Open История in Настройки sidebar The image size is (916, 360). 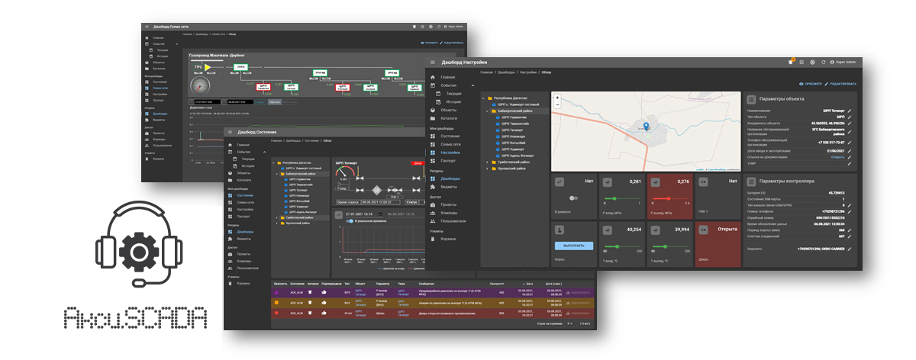[452, 101]
